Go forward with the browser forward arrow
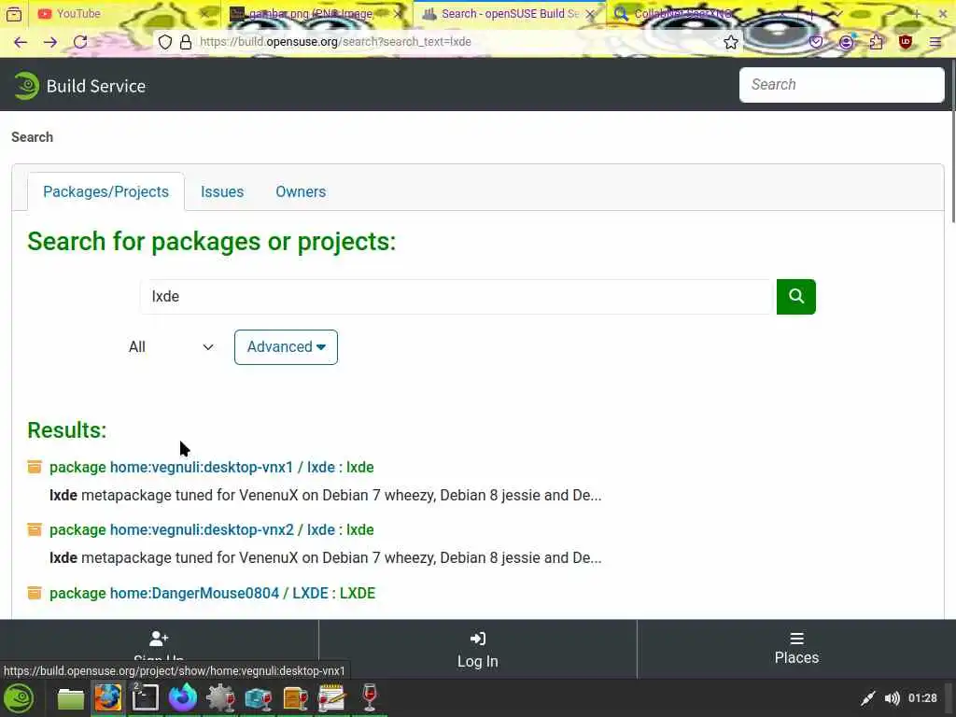Viewport: 956px width, 717px height. (50, 42)
